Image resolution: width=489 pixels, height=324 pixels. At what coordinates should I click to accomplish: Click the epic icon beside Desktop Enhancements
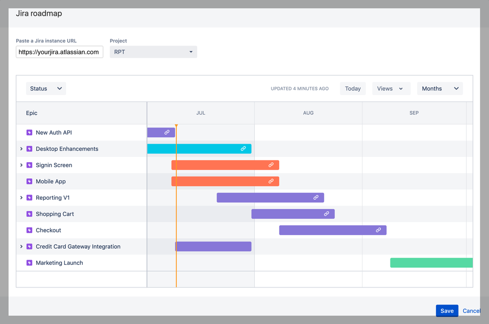(29, 149)
